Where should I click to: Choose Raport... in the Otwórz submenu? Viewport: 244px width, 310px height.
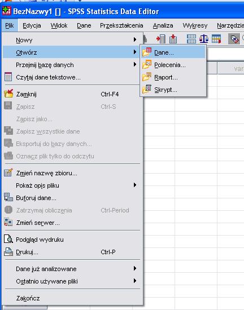173,77
